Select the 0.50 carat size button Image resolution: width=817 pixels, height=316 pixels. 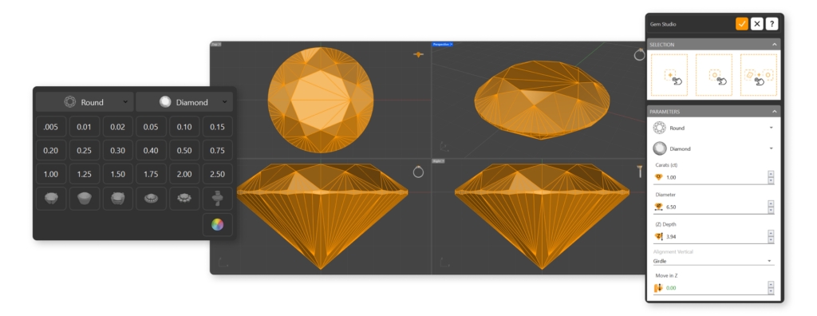(x=184, y=150)
